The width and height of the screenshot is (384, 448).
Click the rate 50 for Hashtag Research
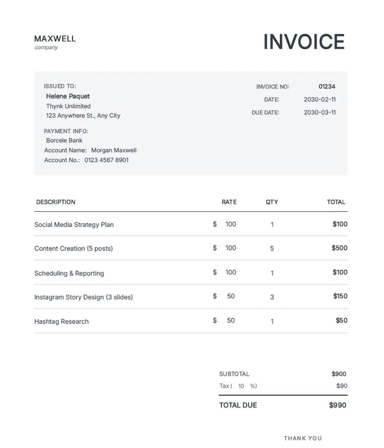pyautogui.click(x=231, y=320)
